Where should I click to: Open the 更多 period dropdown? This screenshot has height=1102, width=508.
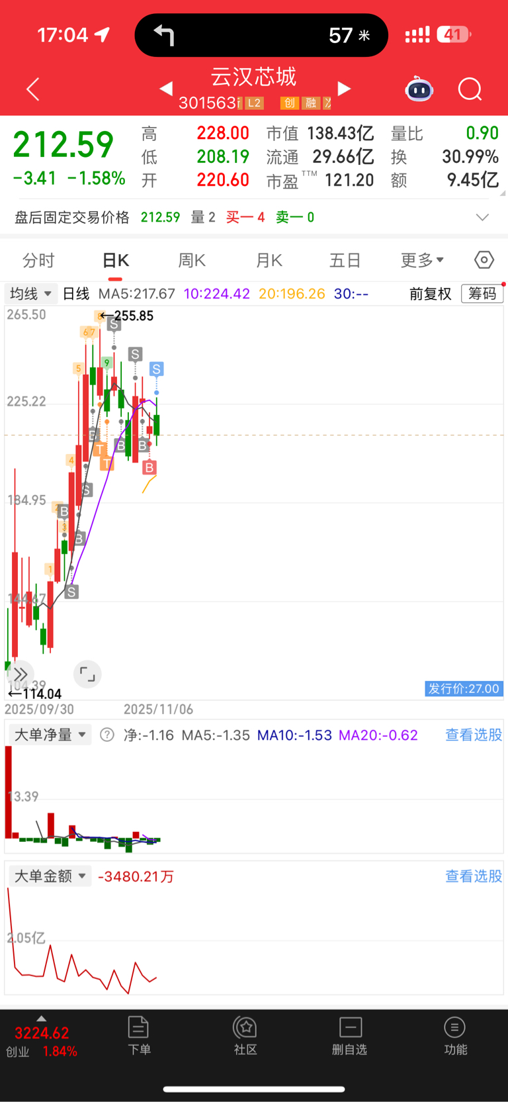click(x=422, y=260)
